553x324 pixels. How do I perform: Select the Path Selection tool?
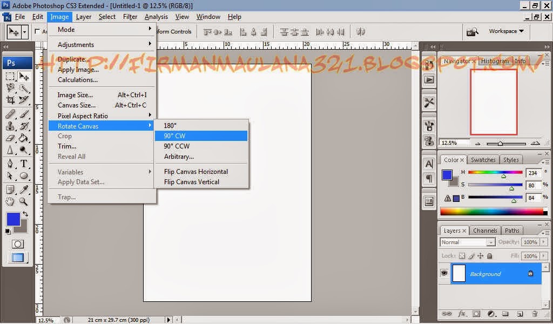point(10,175)
